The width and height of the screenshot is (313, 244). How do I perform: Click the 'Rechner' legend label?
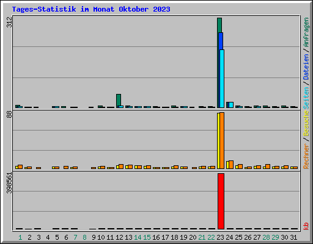pyautogui.click(x=306, y=156)
